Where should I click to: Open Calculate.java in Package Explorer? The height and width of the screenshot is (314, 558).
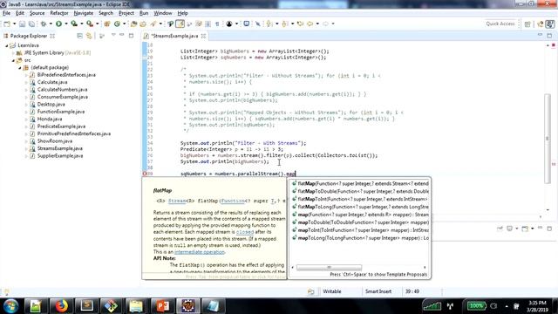tap(52, 82)
